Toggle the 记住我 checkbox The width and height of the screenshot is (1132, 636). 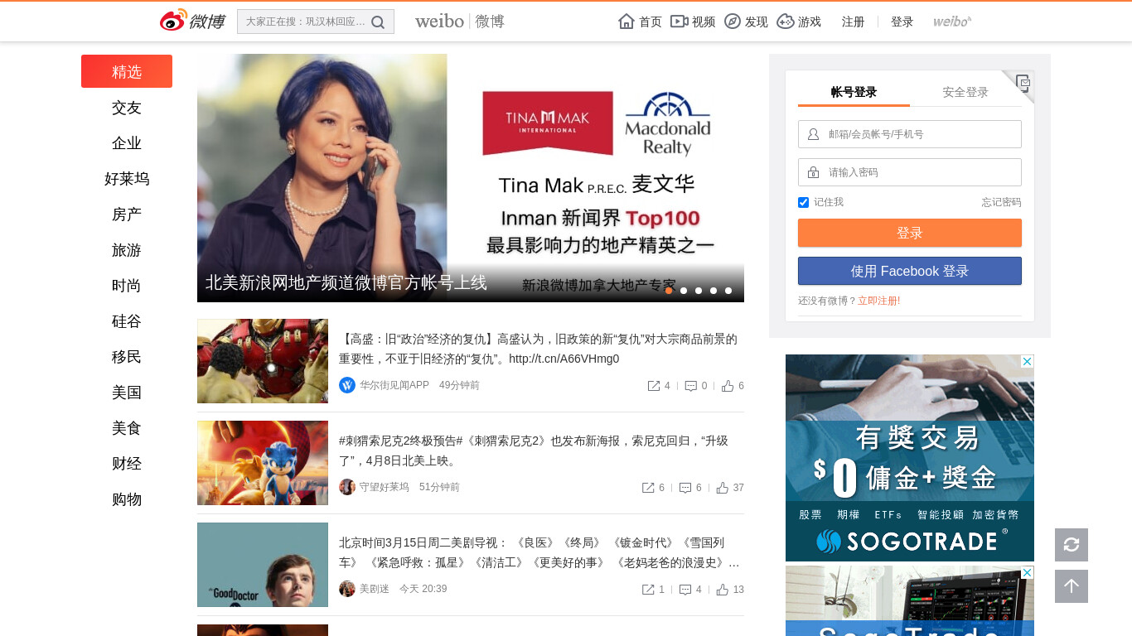[803, 202]
